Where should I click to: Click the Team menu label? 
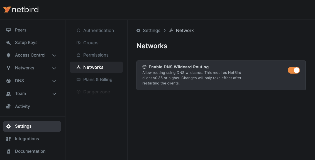click(21, 93)
